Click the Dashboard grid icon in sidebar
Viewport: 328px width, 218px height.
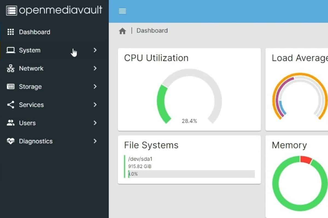(10, 32)
